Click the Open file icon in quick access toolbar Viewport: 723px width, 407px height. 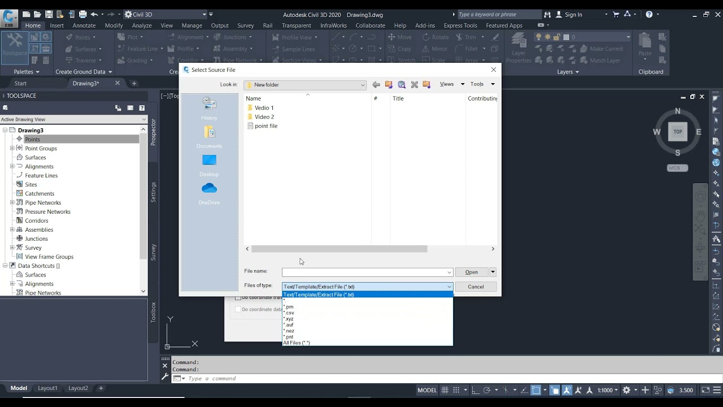tap(37, 14)
